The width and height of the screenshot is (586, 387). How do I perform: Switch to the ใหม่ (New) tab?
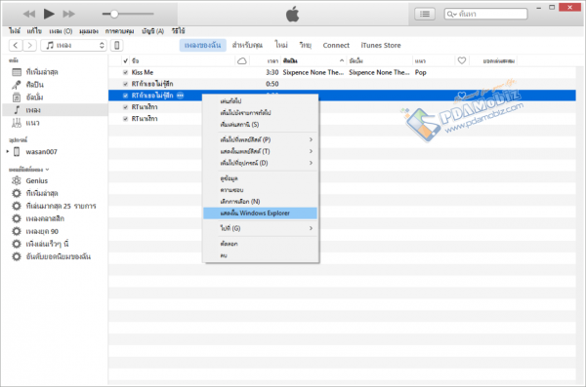click(281, 45)
